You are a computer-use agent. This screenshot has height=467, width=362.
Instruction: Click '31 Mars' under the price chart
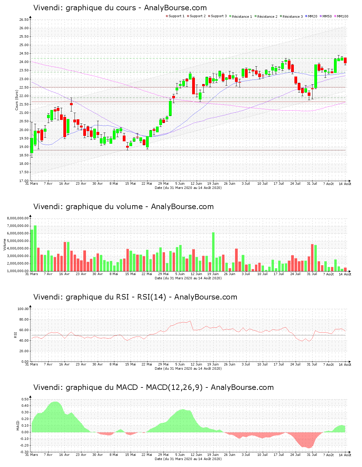(31, 183)
